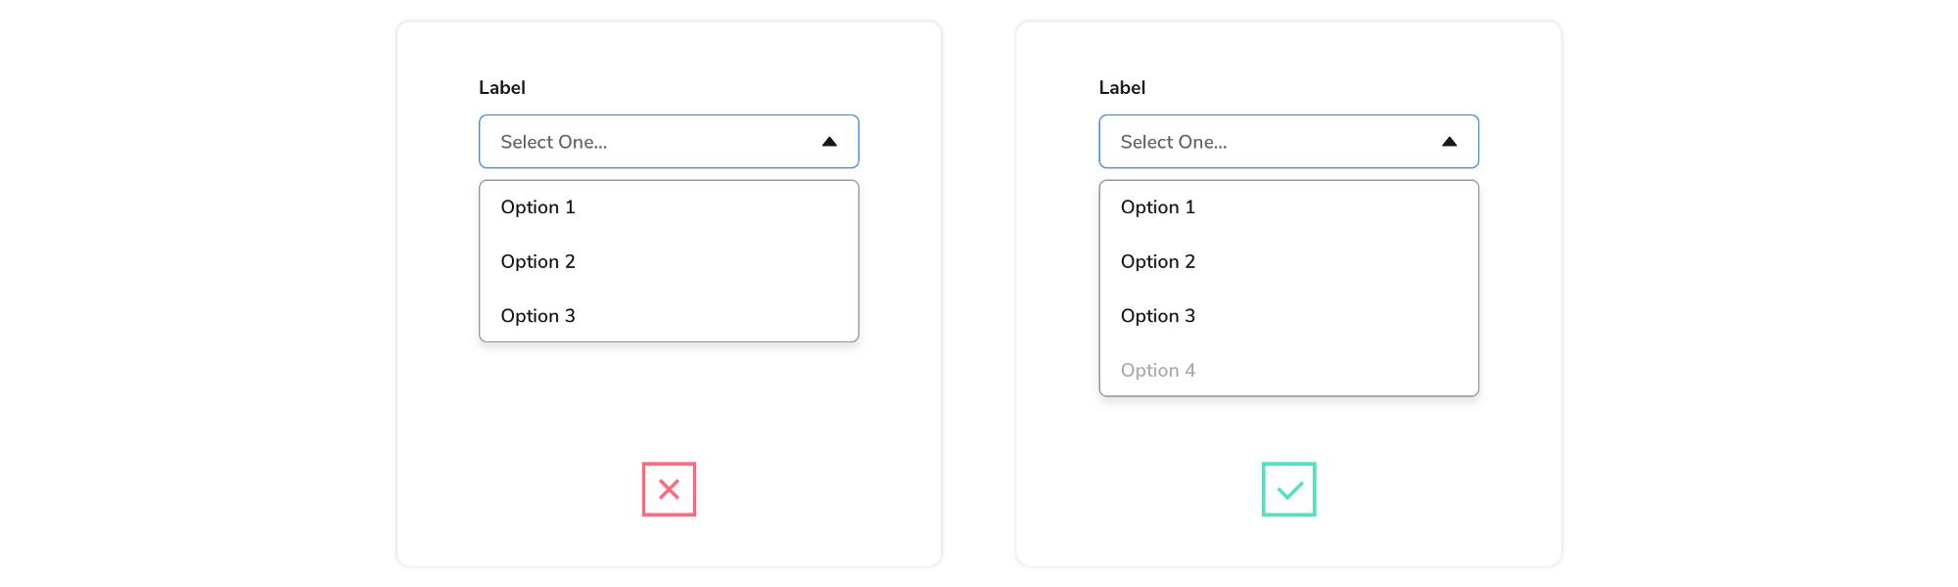Click blank page margin right of second card
1958x587 pixels.
(1762, 293)
